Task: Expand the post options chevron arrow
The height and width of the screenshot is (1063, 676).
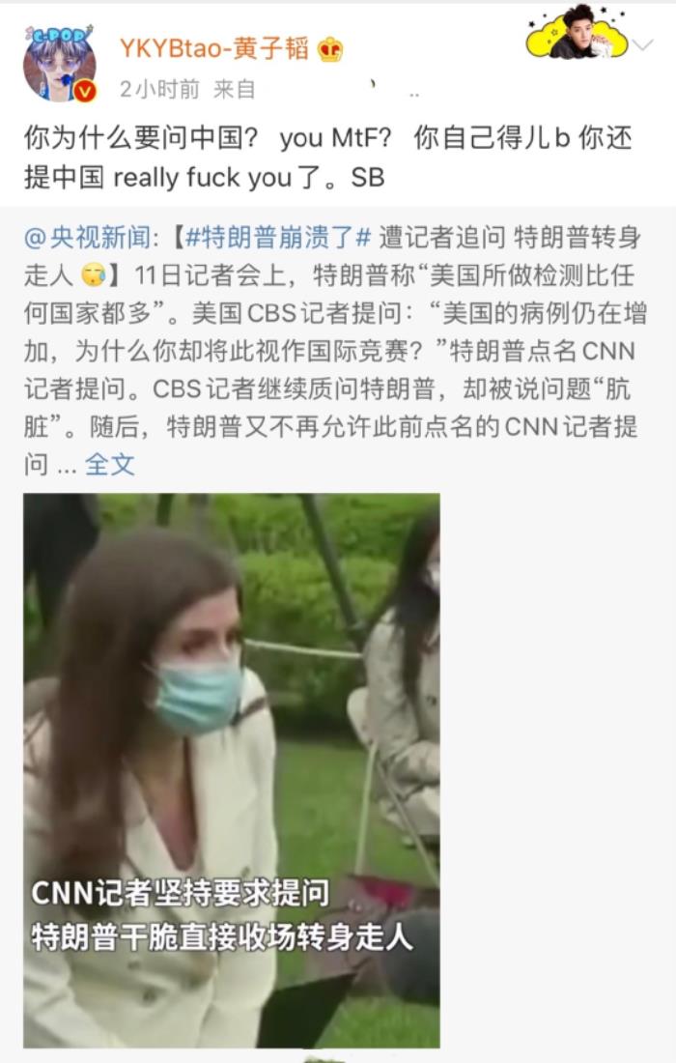Action: tap(642, 45)
